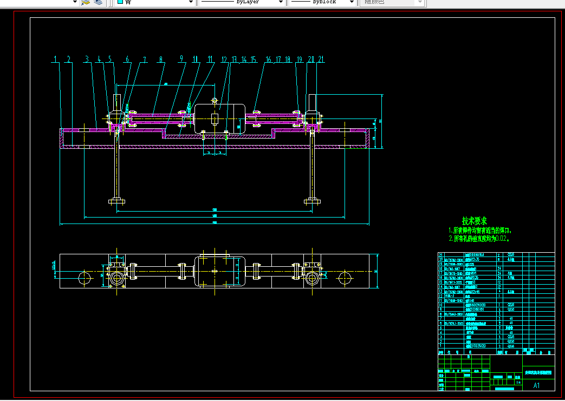This screenshot has width=565, height=401.
Task: Select balloon label 20 above the drawing
Action: pyautogui.click(x=311, y=59)
